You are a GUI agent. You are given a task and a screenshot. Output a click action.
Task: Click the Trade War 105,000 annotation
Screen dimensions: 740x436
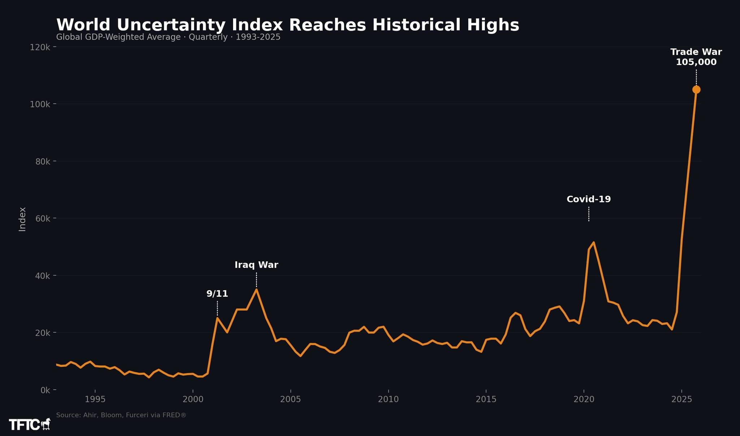pyautogui.click(x=696, y=57)
